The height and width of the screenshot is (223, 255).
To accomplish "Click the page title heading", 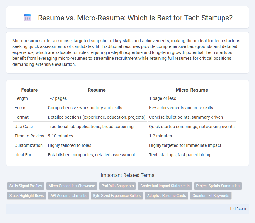I will click(x=135, y=18).
